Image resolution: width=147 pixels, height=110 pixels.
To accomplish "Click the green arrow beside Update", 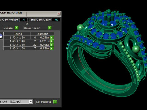I will pyautogui.click(x=17, y=28).
